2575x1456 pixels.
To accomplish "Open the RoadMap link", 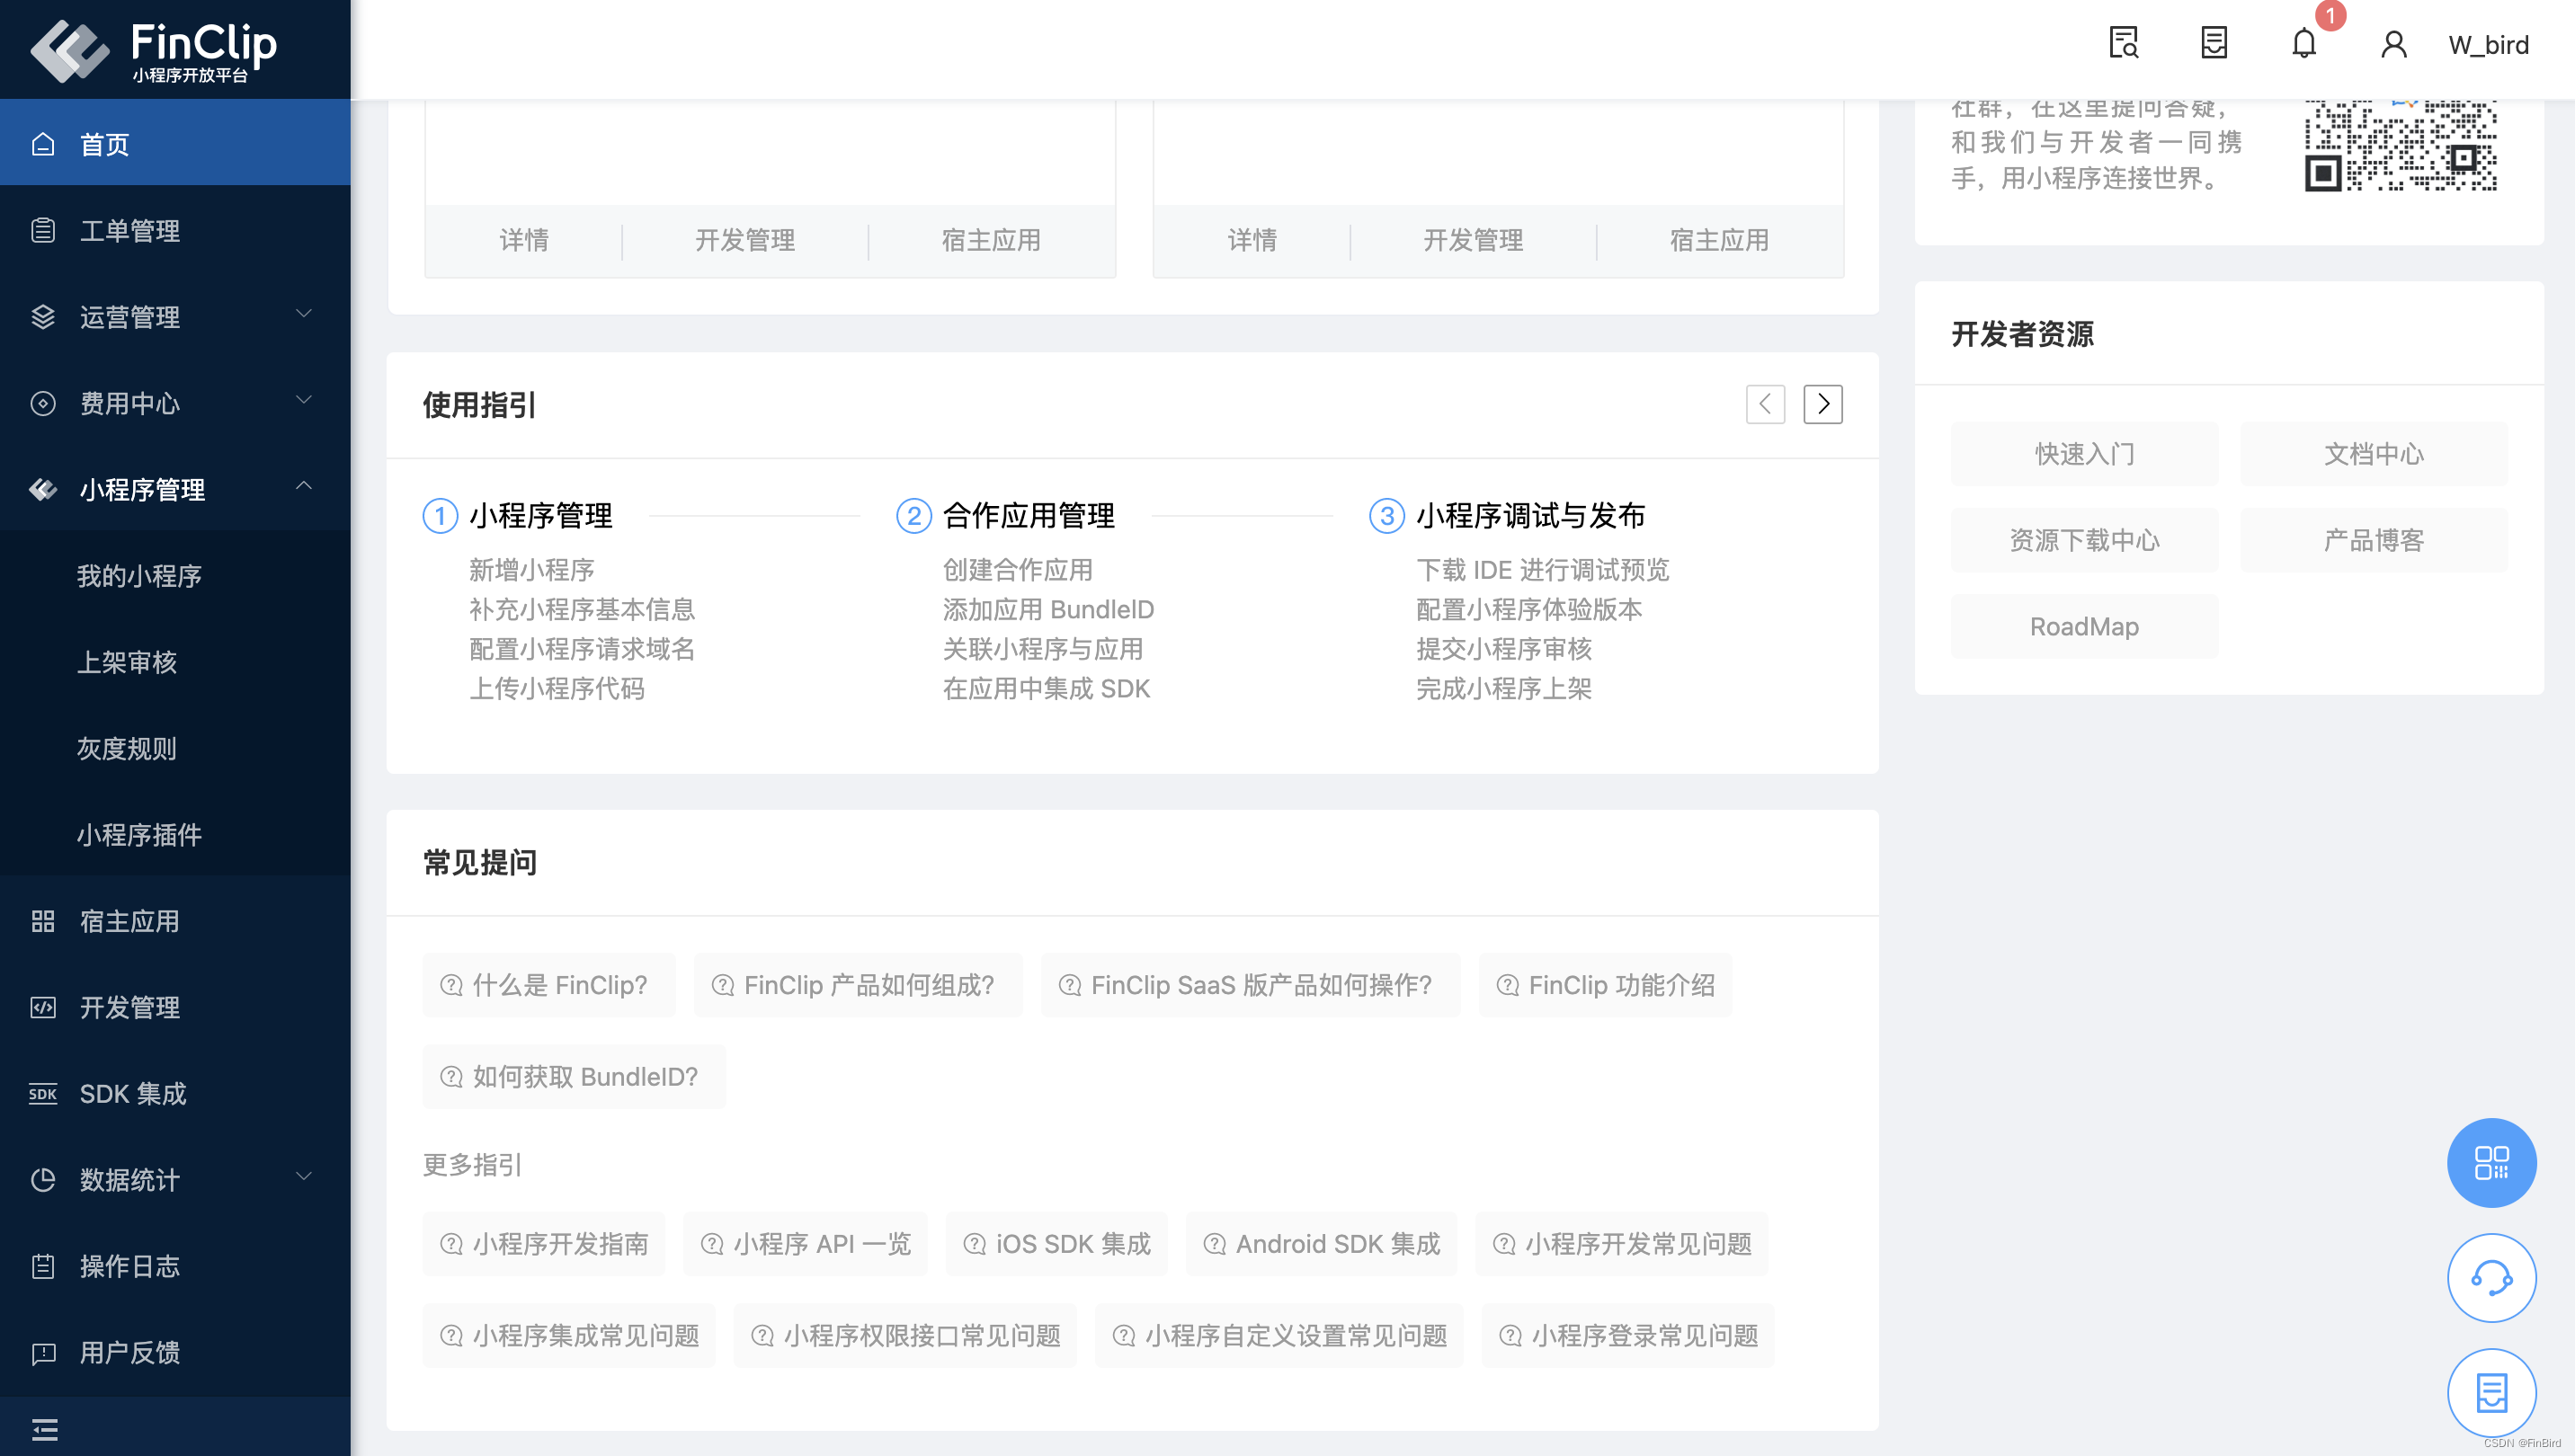I will click(2085, 626).
